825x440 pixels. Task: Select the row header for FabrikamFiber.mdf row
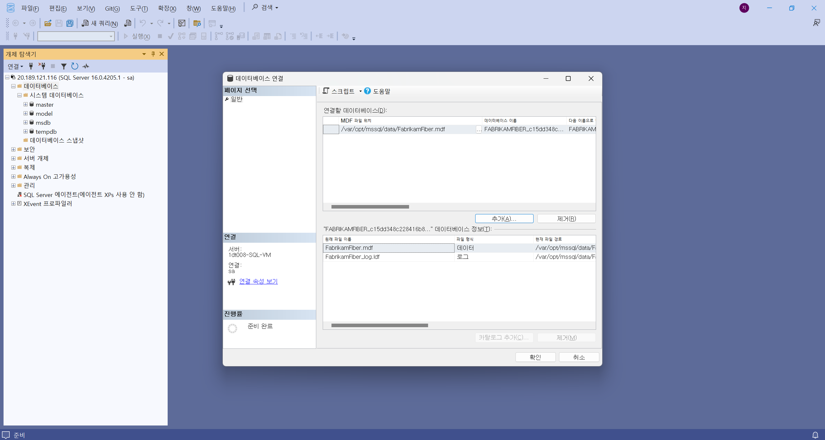click(x=331, y=129)
